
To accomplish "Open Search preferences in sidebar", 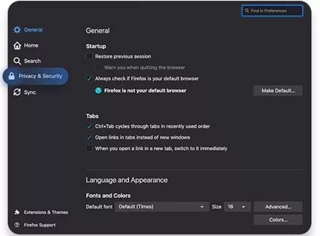I will pos(27,61).
